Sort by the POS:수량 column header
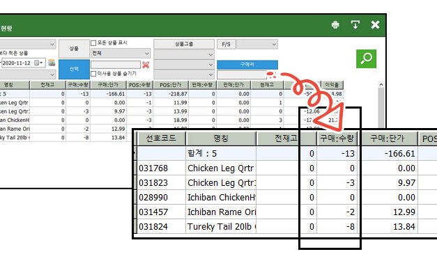The height and width of the screenshot is (261, 437). pos(139,85)
